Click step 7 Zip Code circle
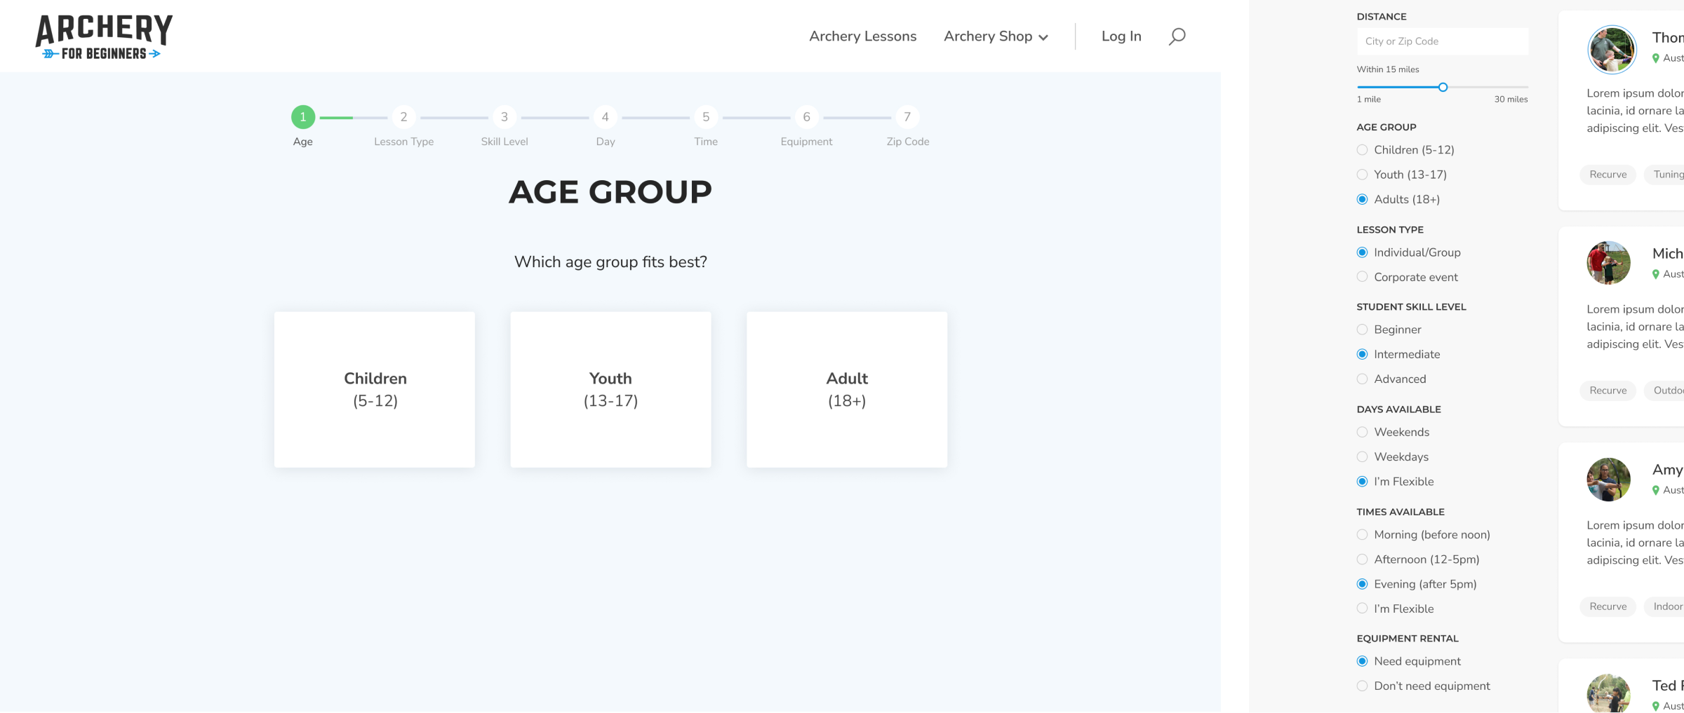The image size is (1684, 713). 907,117
